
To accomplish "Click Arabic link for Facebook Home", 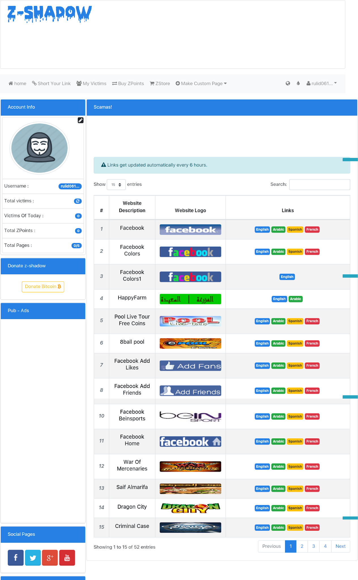I will (x=278, y=442).
